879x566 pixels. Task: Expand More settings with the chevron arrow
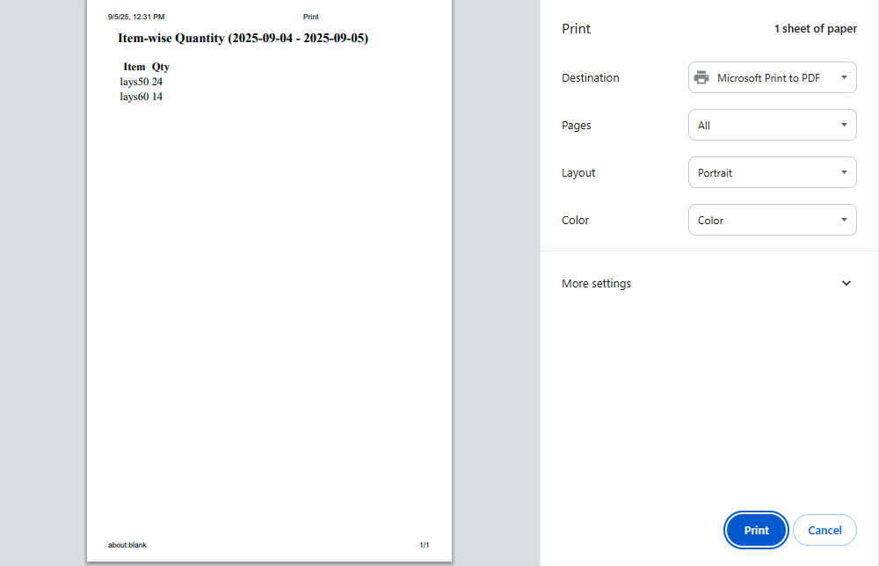[846, 283]
